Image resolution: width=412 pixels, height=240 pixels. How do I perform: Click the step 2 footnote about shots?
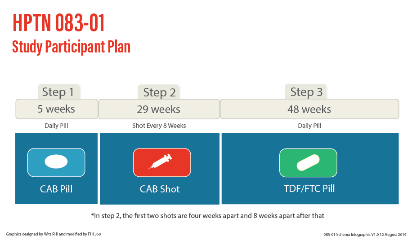[x=207, y=216]
